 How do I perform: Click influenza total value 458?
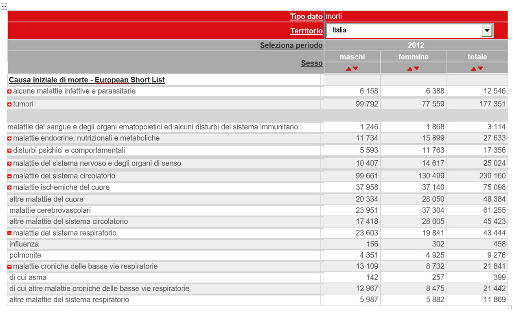(499, 244)
